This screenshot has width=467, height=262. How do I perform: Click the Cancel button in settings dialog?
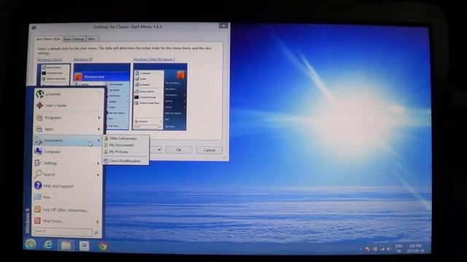pyautogui.click(x=209, y=150)
